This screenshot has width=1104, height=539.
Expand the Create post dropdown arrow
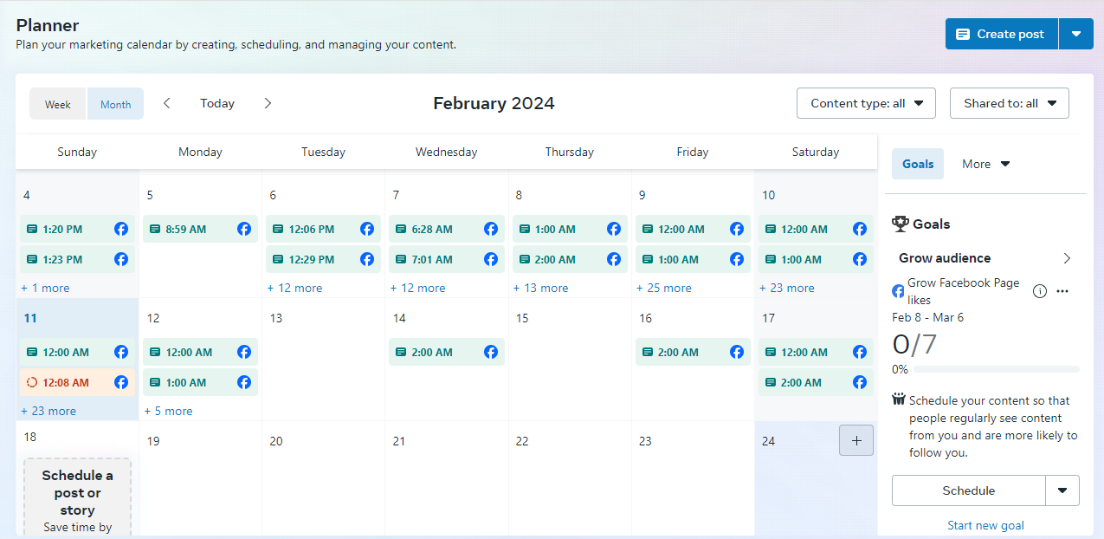click(1075, 34)
